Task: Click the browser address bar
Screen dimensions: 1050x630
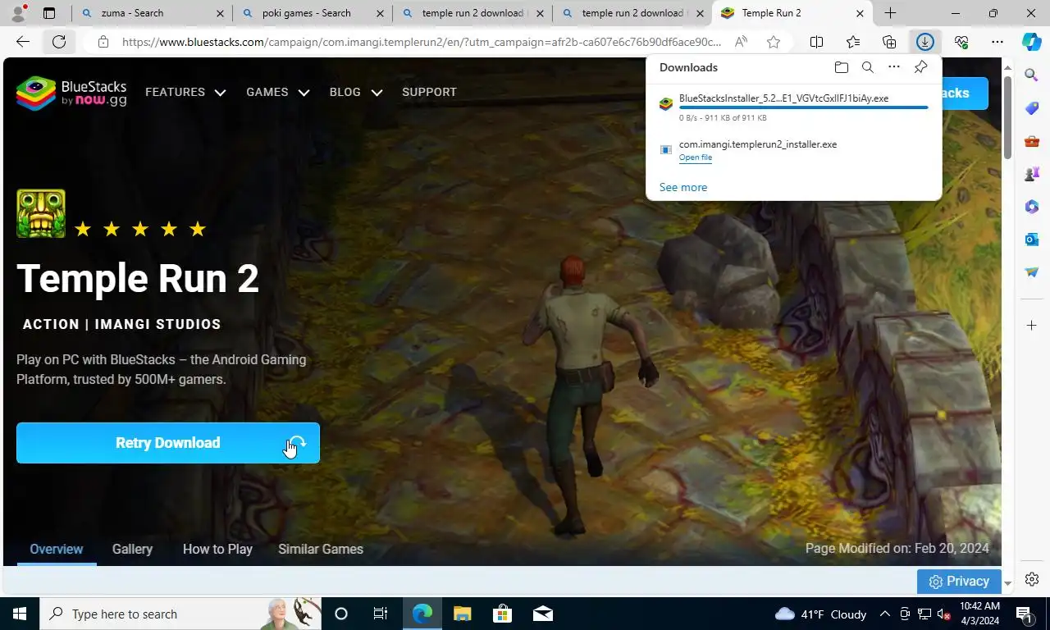Action: click(x=422, y=42)
